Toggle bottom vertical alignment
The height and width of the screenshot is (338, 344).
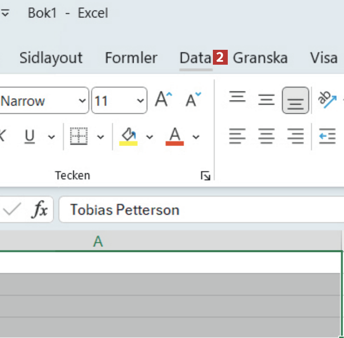[x=295, y=100]
